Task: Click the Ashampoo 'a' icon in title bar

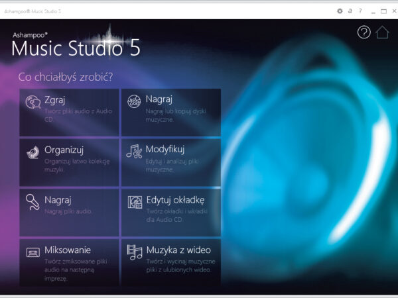Action: [x=350, y=11]
